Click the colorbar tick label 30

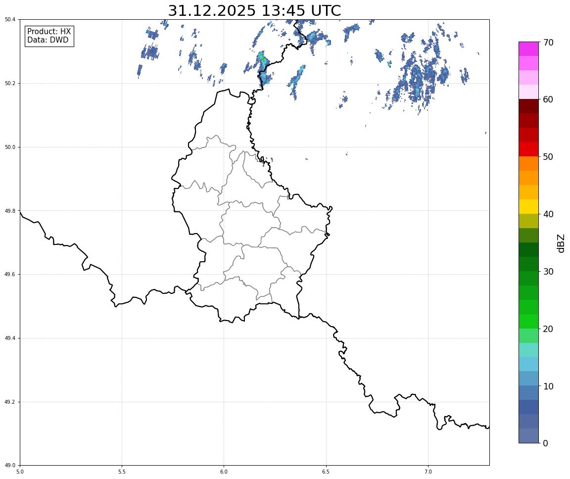pyautogui.click(x=549, y=272)
